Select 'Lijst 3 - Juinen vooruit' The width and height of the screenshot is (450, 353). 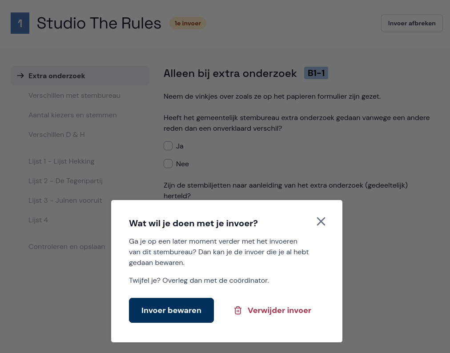click(65, 201)
